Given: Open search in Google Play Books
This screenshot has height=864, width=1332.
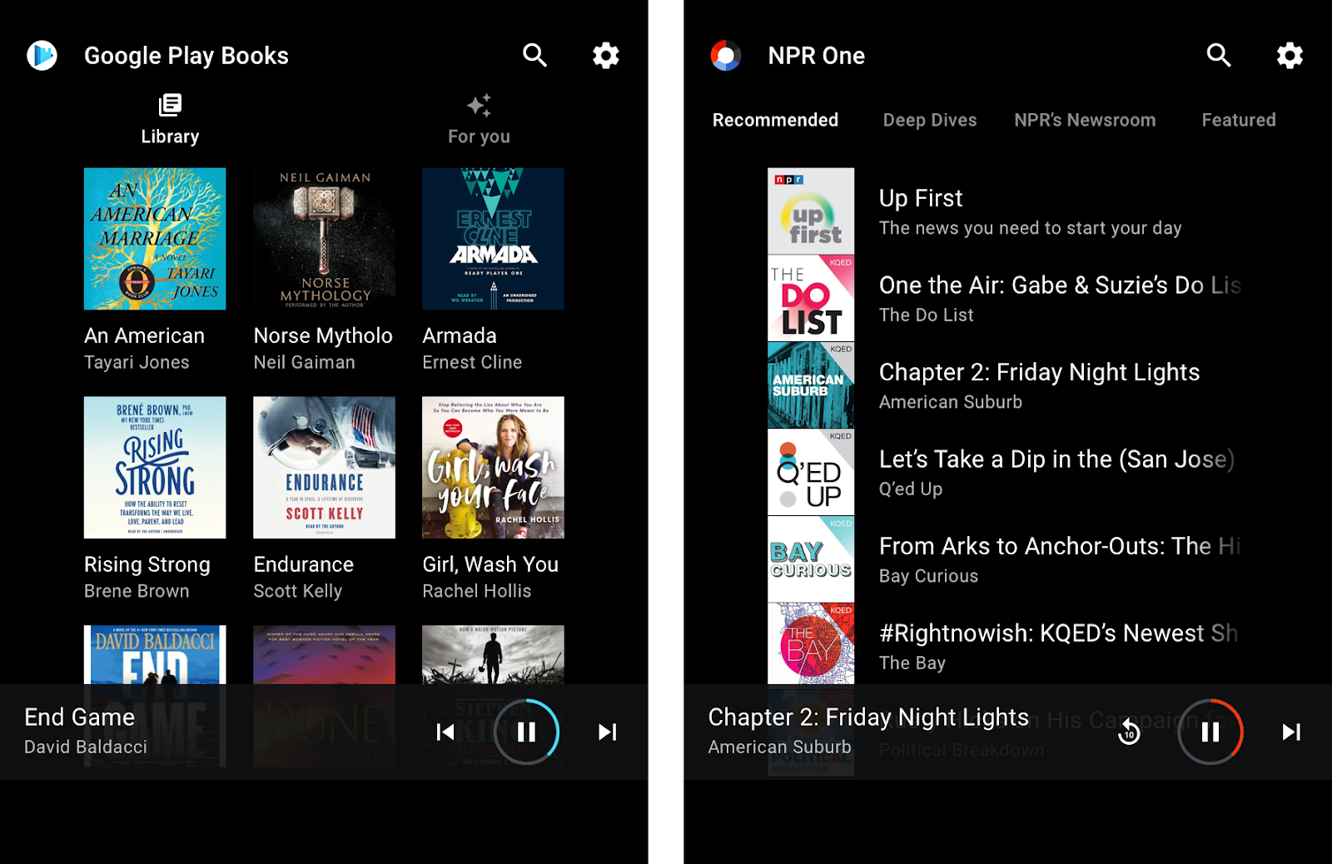Looking at the screenshot, I should click(534, 56).
